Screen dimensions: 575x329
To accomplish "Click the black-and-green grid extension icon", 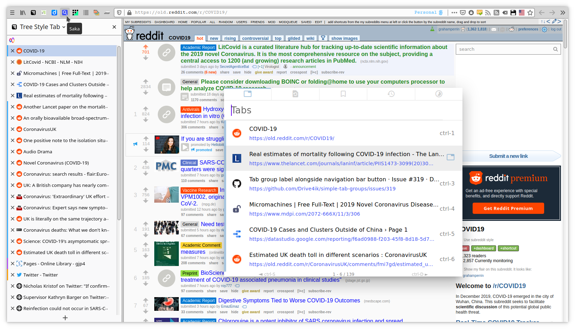I will [75, 13].
